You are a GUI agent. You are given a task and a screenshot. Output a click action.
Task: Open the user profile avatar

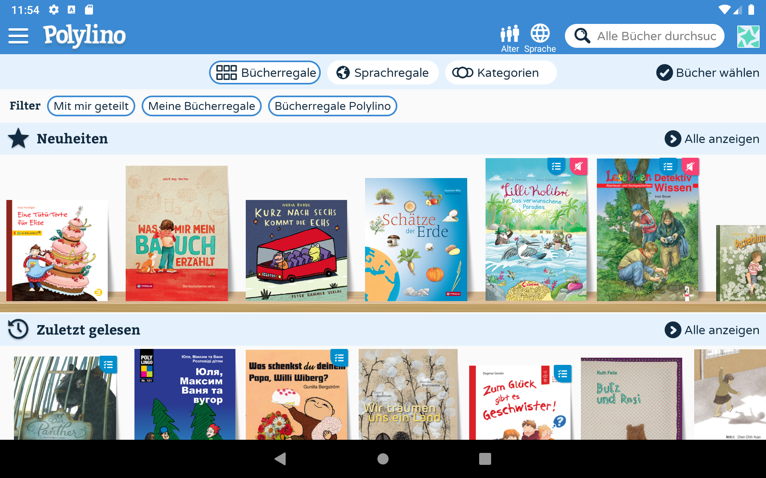748,36
